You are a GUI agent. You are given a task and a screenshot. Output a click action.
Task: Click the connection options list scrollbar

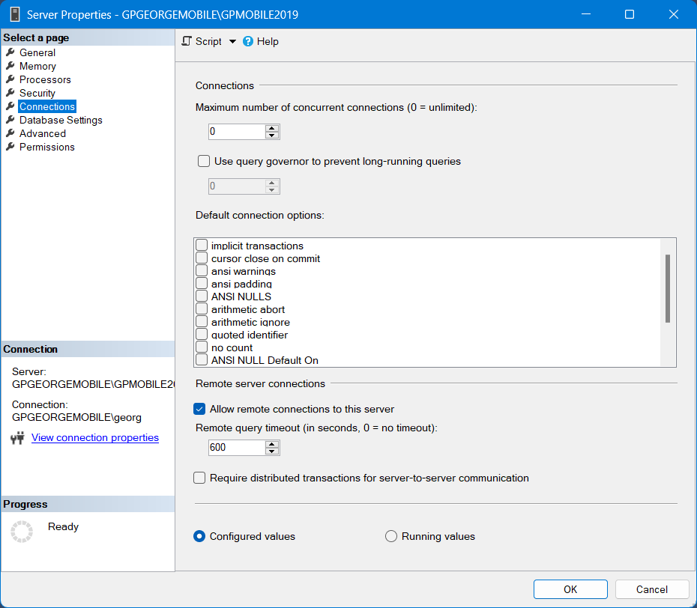point(667,288)
